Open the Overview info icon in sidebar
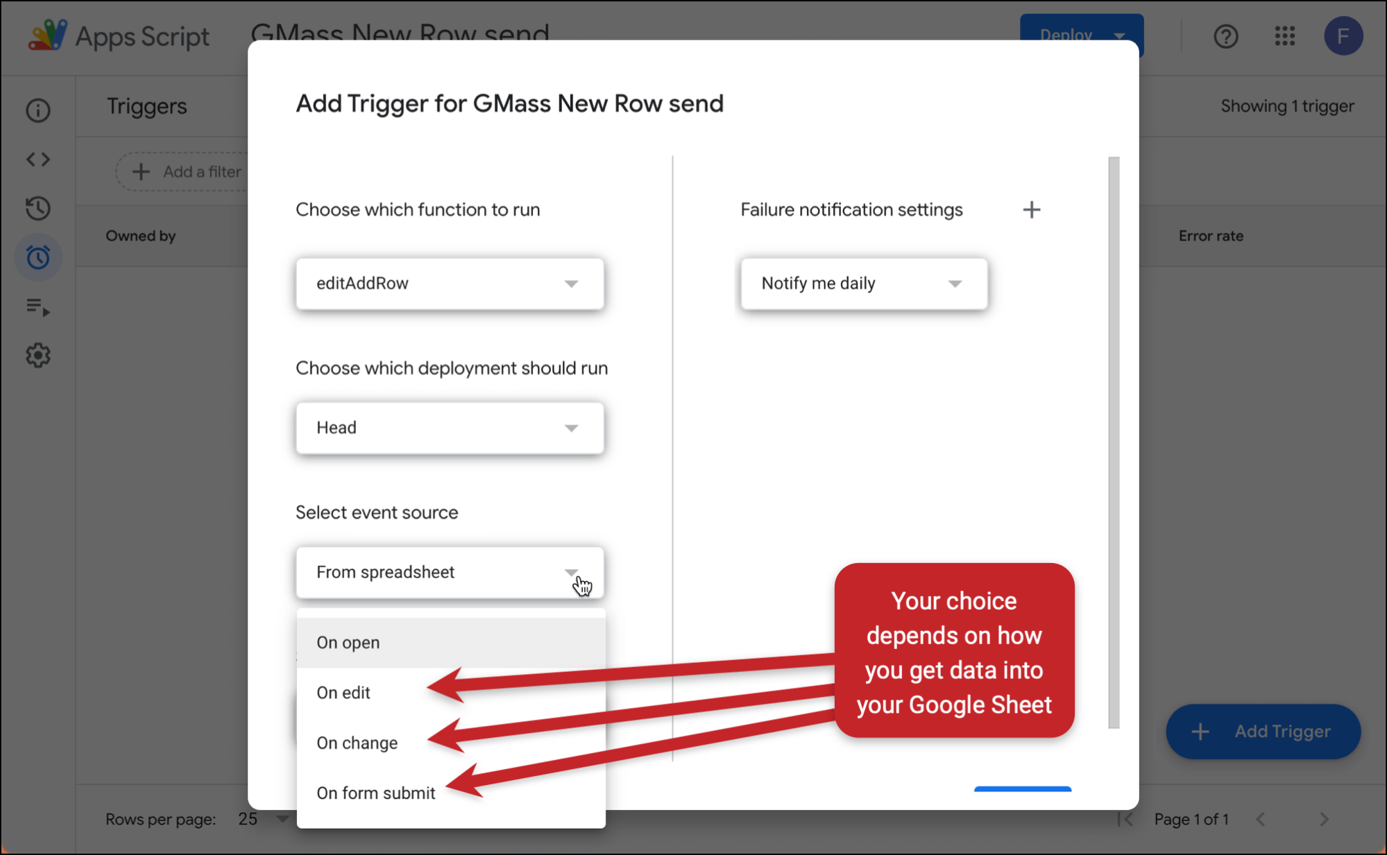This screenshot has width=1387, height=855. (x=38, y=110)
